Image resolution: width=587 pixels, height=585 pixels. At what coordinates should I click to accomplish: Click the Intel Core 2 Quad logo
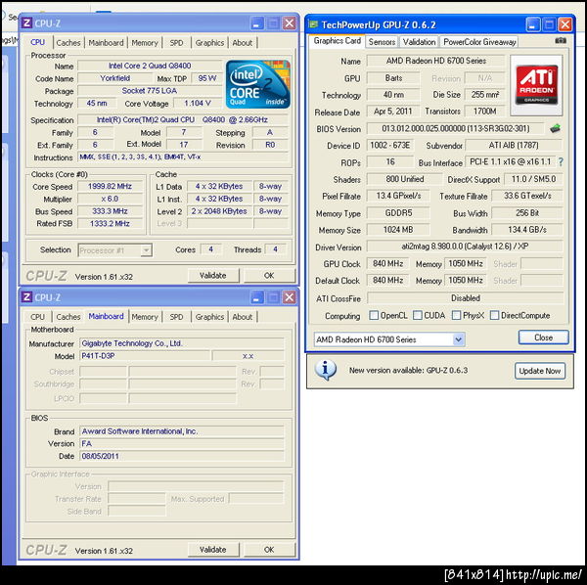click(258, 84)
